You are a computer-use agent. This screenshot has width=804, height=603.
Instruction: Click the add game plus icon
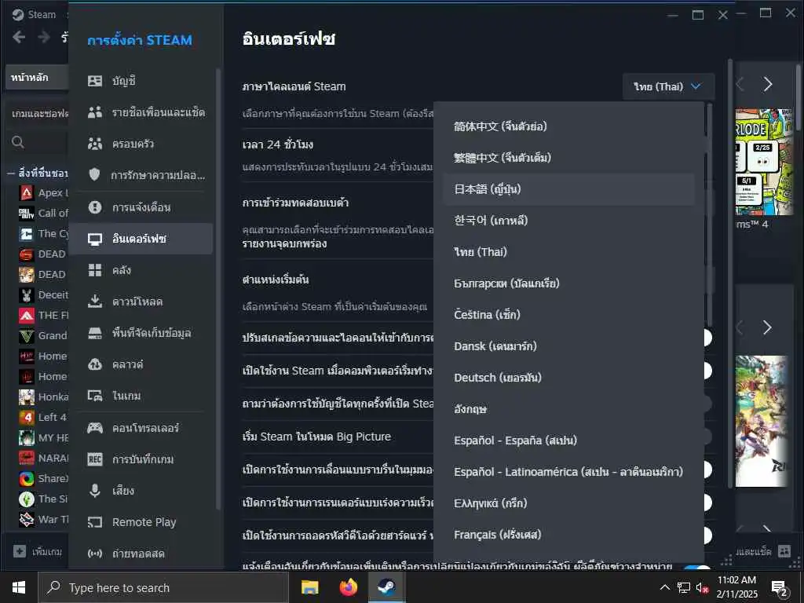pos(20,551)
